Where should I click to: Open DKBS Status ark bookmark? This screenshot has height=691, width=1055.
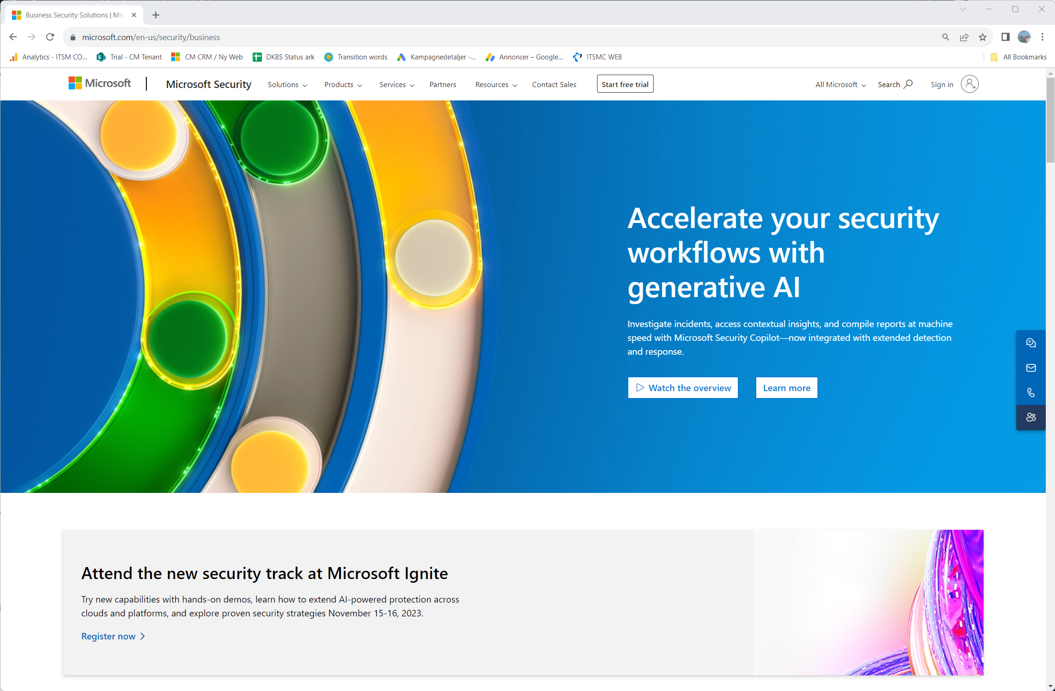click(x=284, y=57)
